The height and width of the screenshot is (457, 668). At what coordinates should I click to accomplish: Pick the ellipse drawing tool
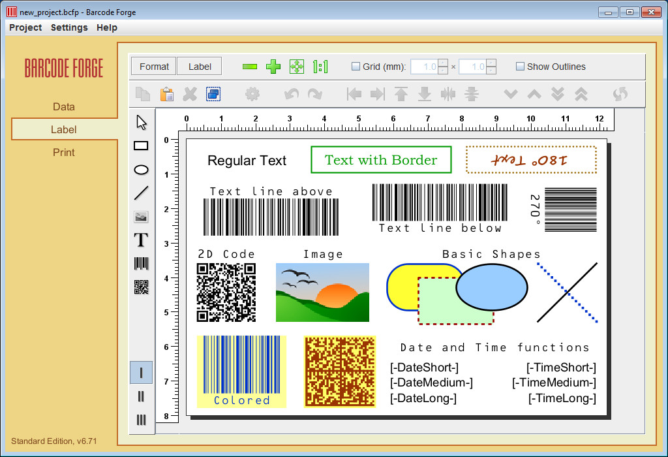(141, 170)
